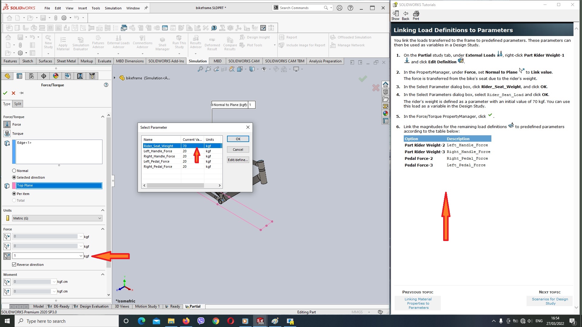Select the Selected direction radio button
Screen dimensions: 582x327
[x=14, y=177]
